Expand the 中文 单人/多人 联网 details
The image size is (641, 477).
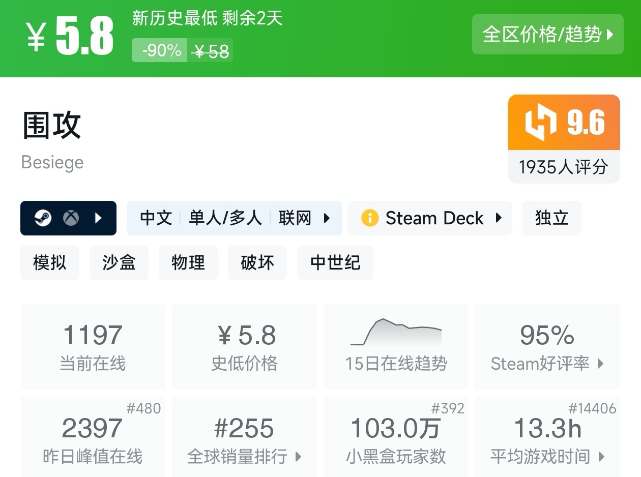click(234, 218)
